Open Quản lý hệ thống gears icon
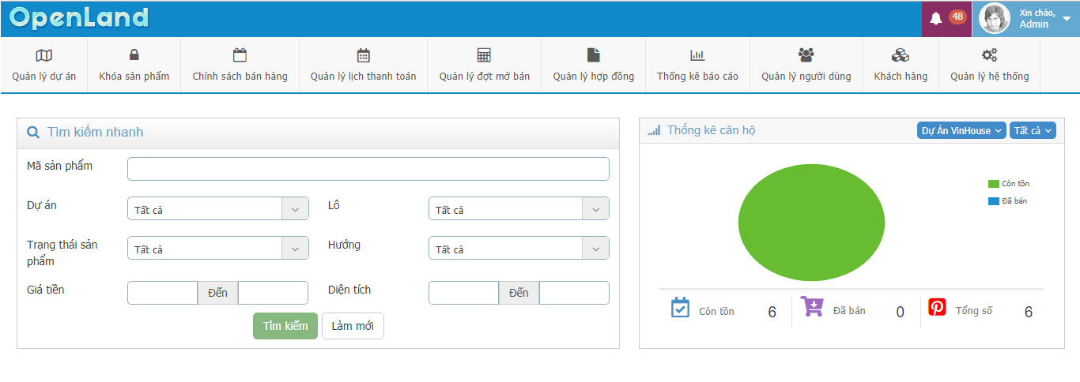 (989, 55)
